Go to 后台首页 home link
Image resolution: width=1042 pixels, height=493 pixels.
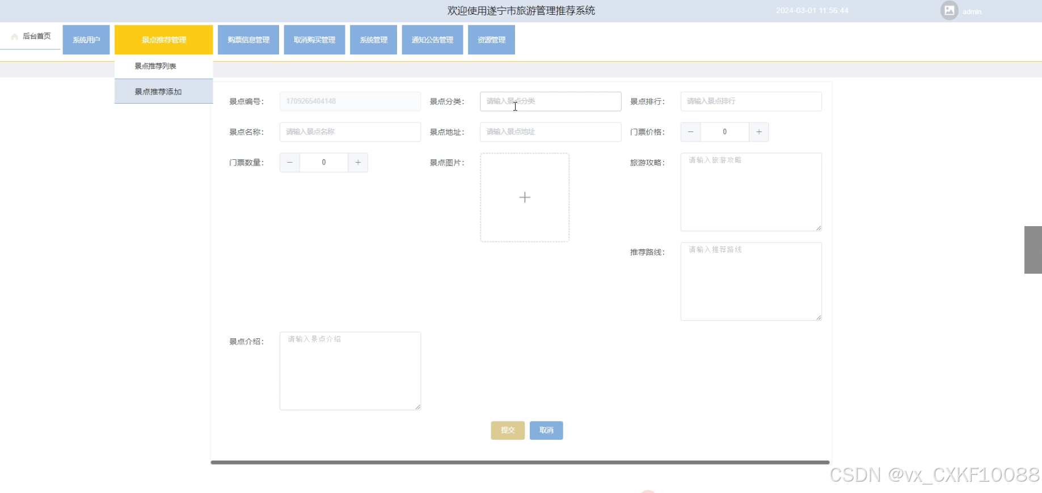click(x=31, y=36)
